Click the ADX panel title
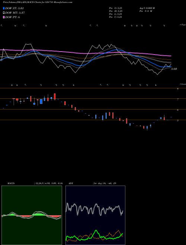186x245 pixels. click(x=71, y=183)
